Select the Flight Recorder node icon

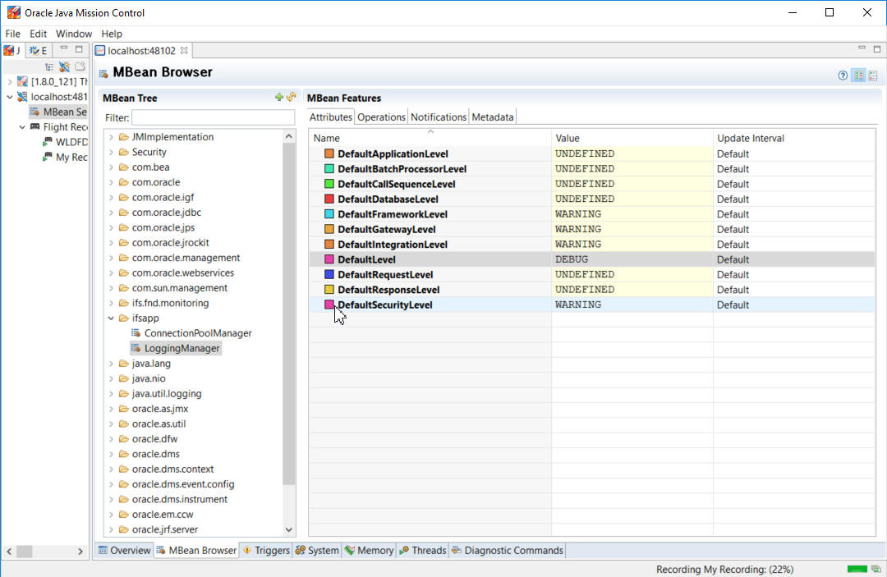click(x=35, y=126)
